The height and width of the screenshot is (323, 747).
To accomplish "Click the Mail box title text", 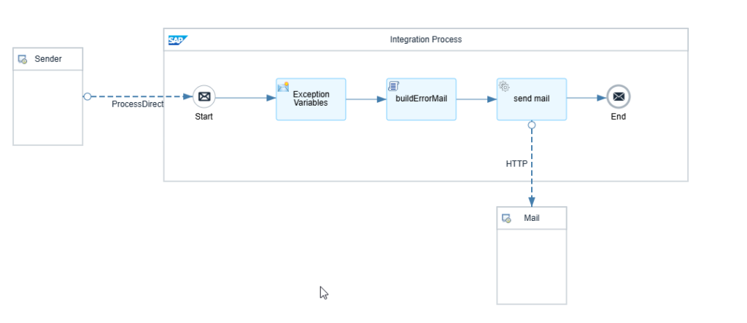I will (x=532, y=218).
